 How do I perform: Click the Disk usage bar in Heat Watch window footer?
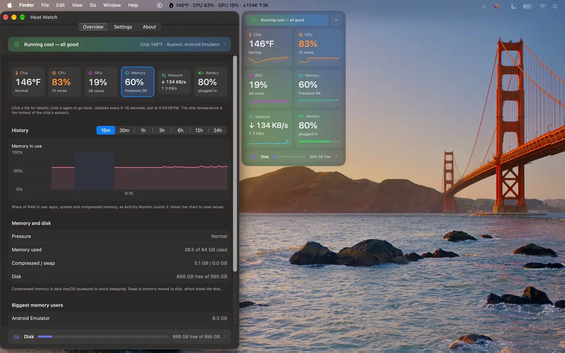coord(103,336)
